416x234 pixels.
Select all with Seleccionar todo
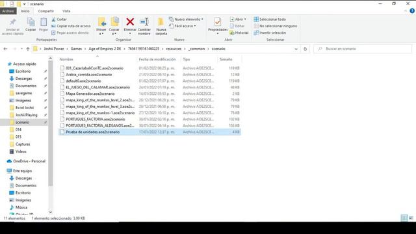coord(270,19)
